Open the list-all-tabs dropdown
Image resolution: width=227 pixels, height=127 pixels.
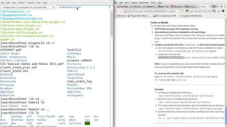point(225,6)
